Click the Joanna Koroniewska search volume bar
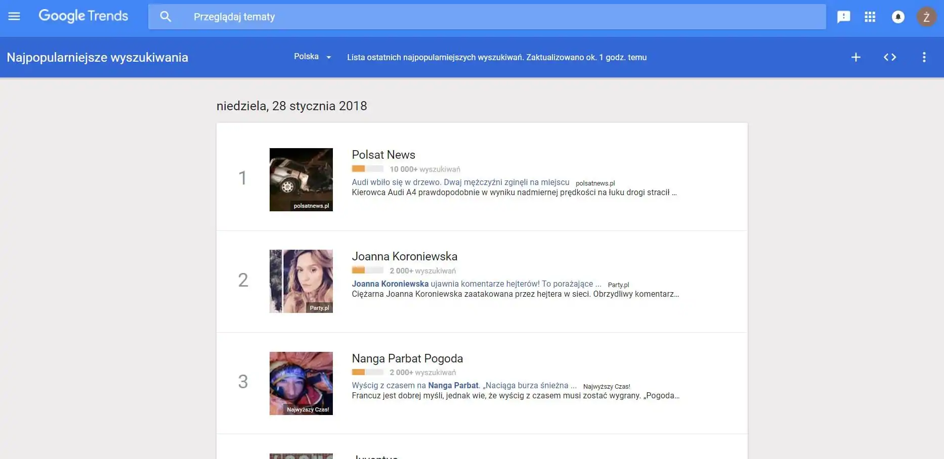Image resolution: width=944 pixels, height=459 pixels. click(x=368, y=270)
